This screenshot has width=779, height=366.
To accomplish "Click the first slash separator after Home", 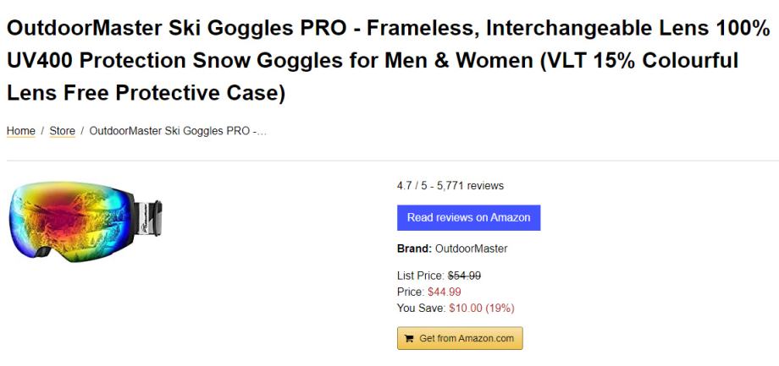I will (x=42, y=131).
